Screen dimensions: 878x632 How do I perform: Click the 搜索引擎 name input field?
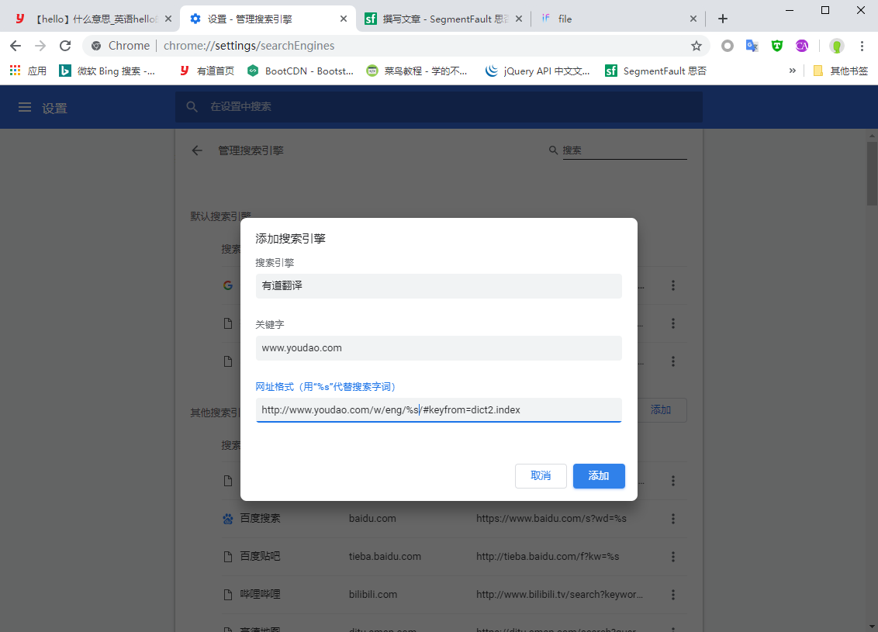(x=438, y=286)
